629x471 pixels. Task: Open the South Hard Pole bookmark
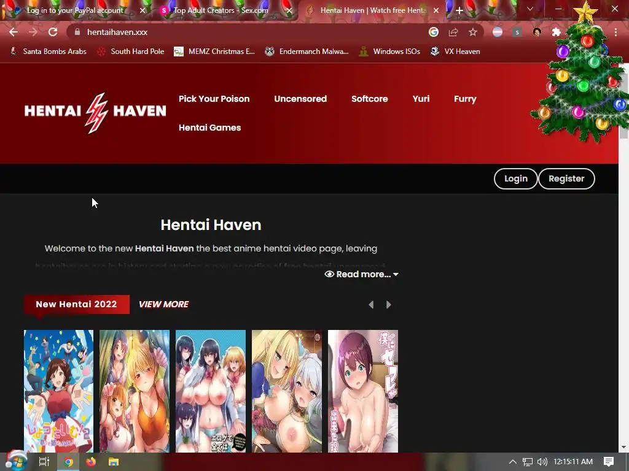pyautogui.click(x=131, y=52)
